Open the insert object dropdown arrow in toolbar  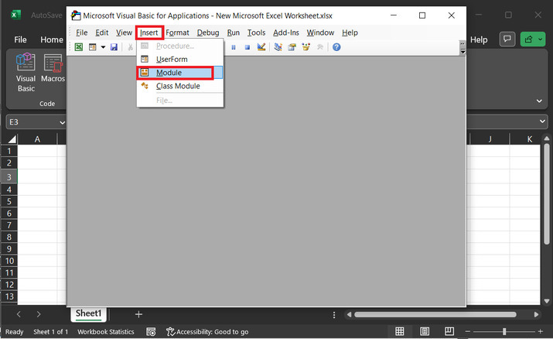tap(103, 47)
